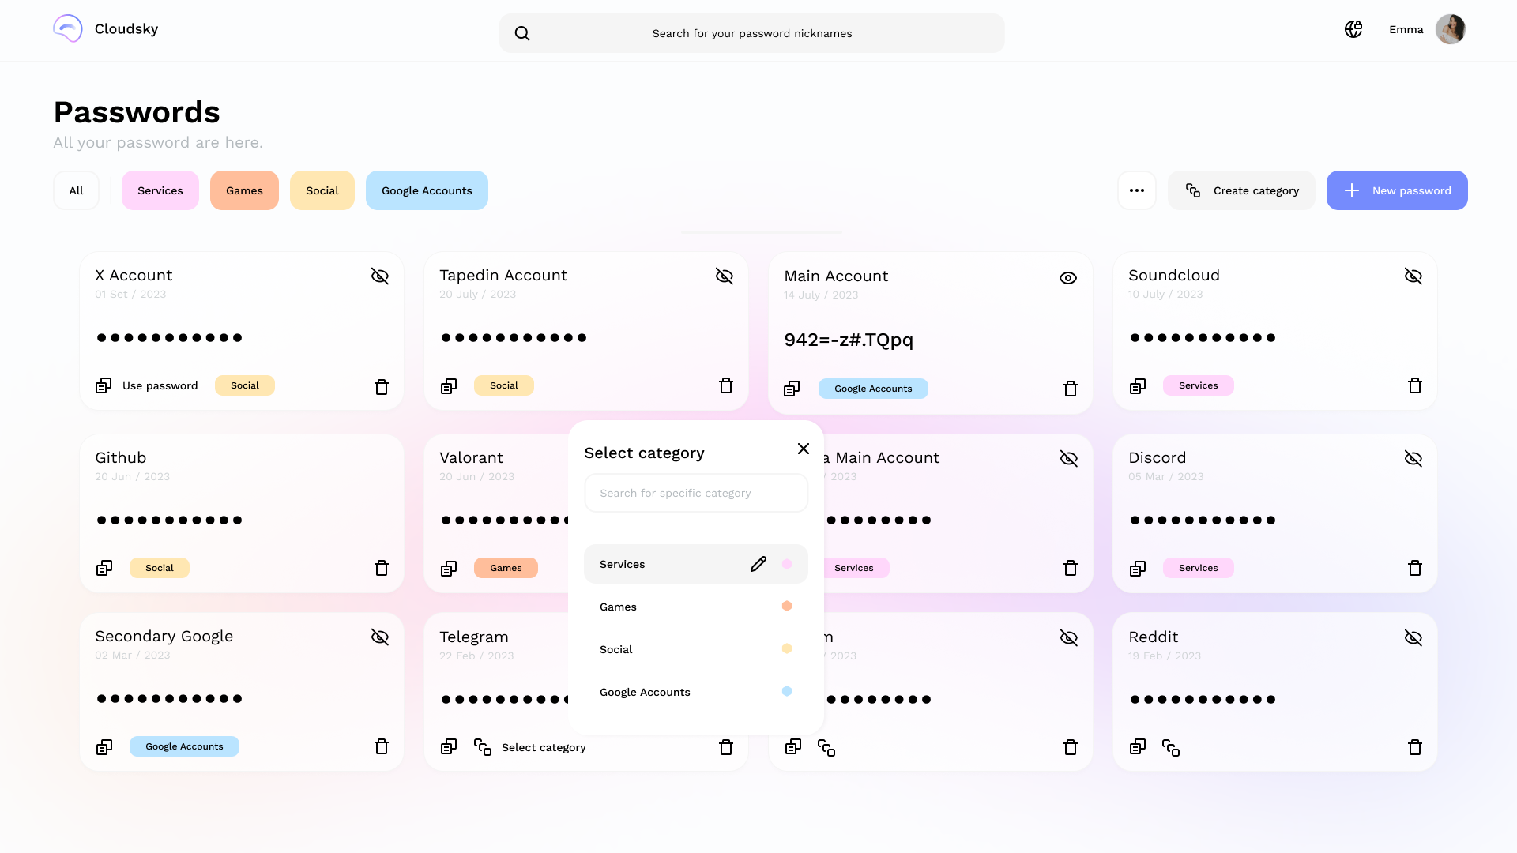The image size is (1517, 853).
Task: Filter by the Games category tab
Action: (x=244, y=190)
